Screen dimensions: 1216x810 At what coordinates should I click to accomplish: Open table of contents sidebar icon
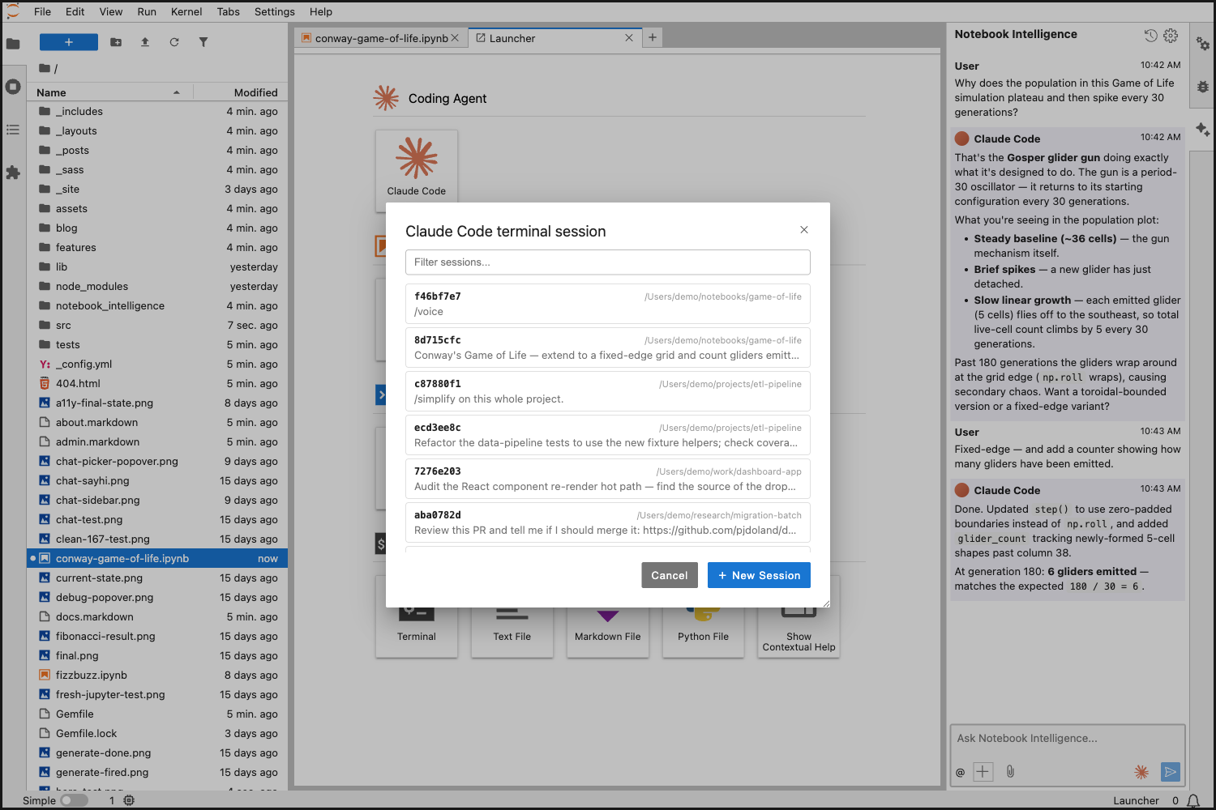[x=13, y=130]
